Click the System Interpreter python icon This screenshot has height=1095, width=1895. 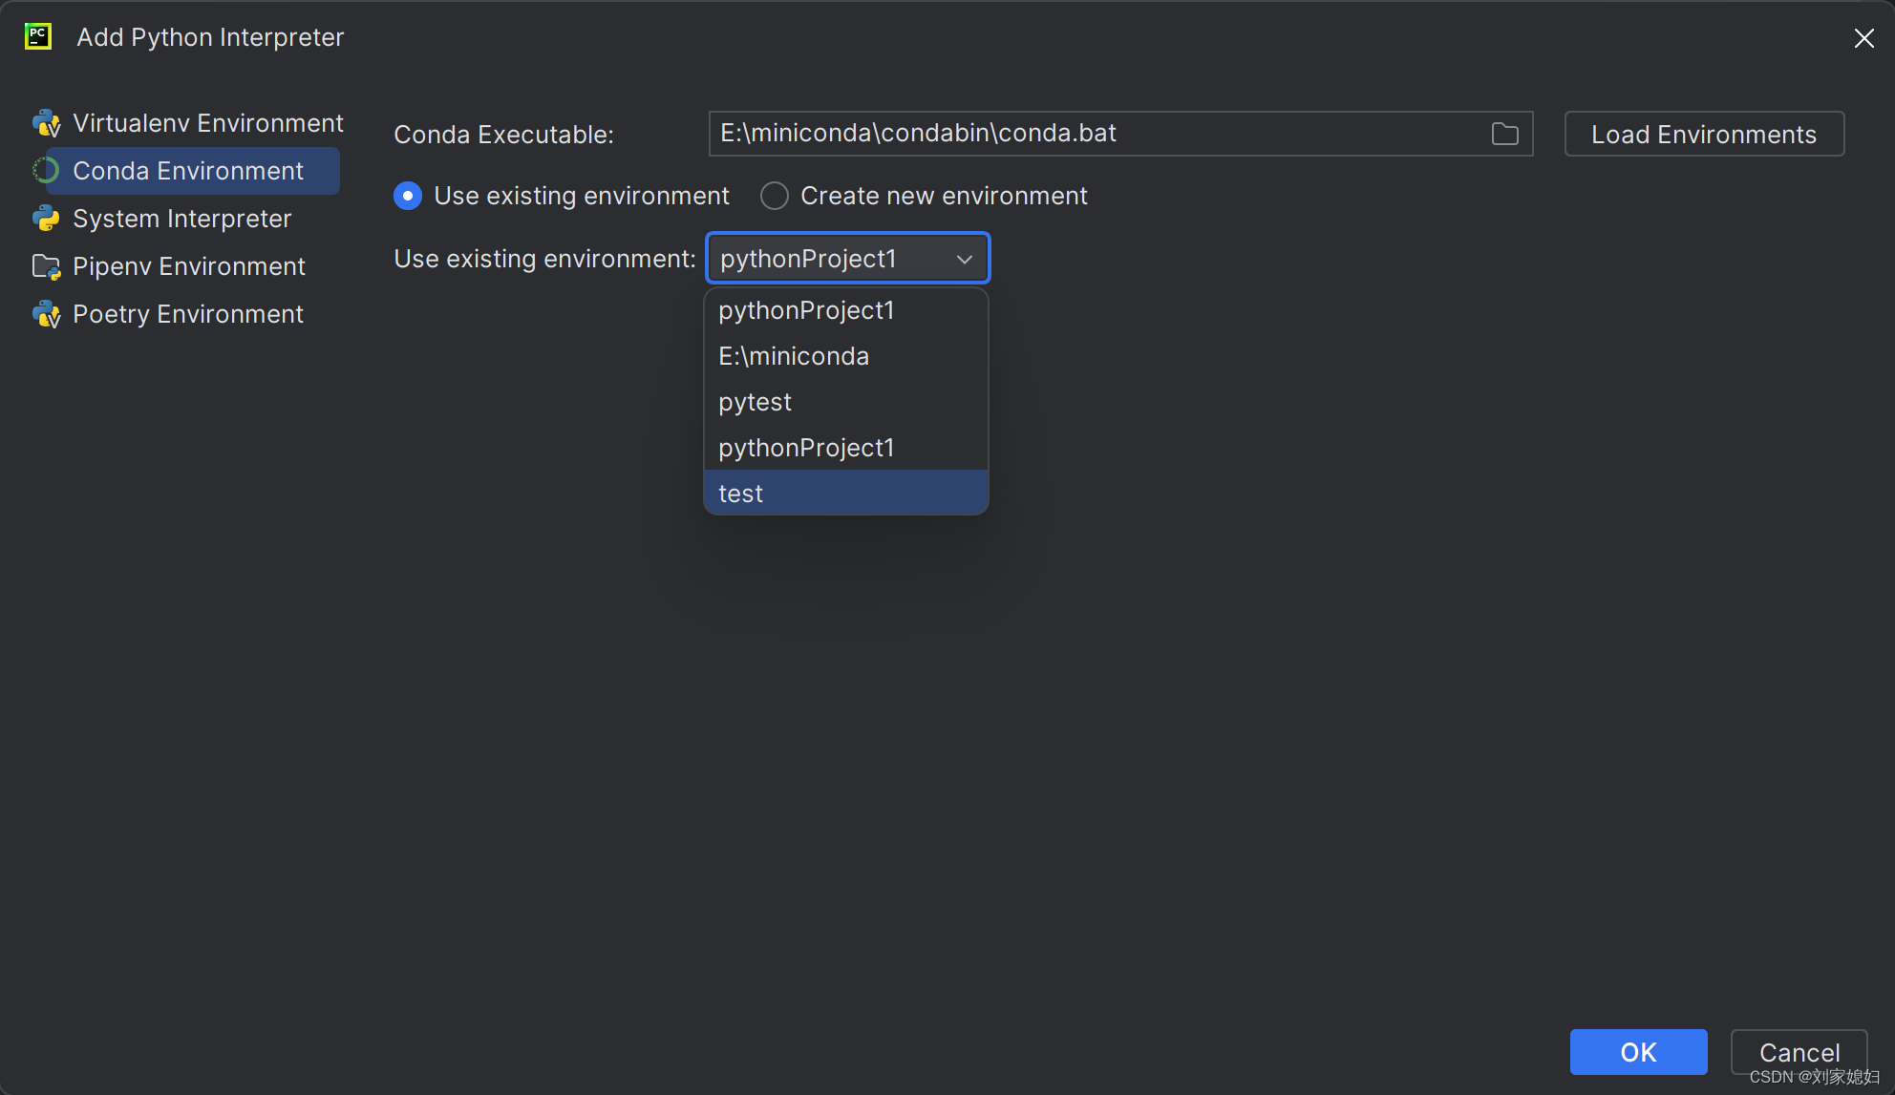[46, 219]
